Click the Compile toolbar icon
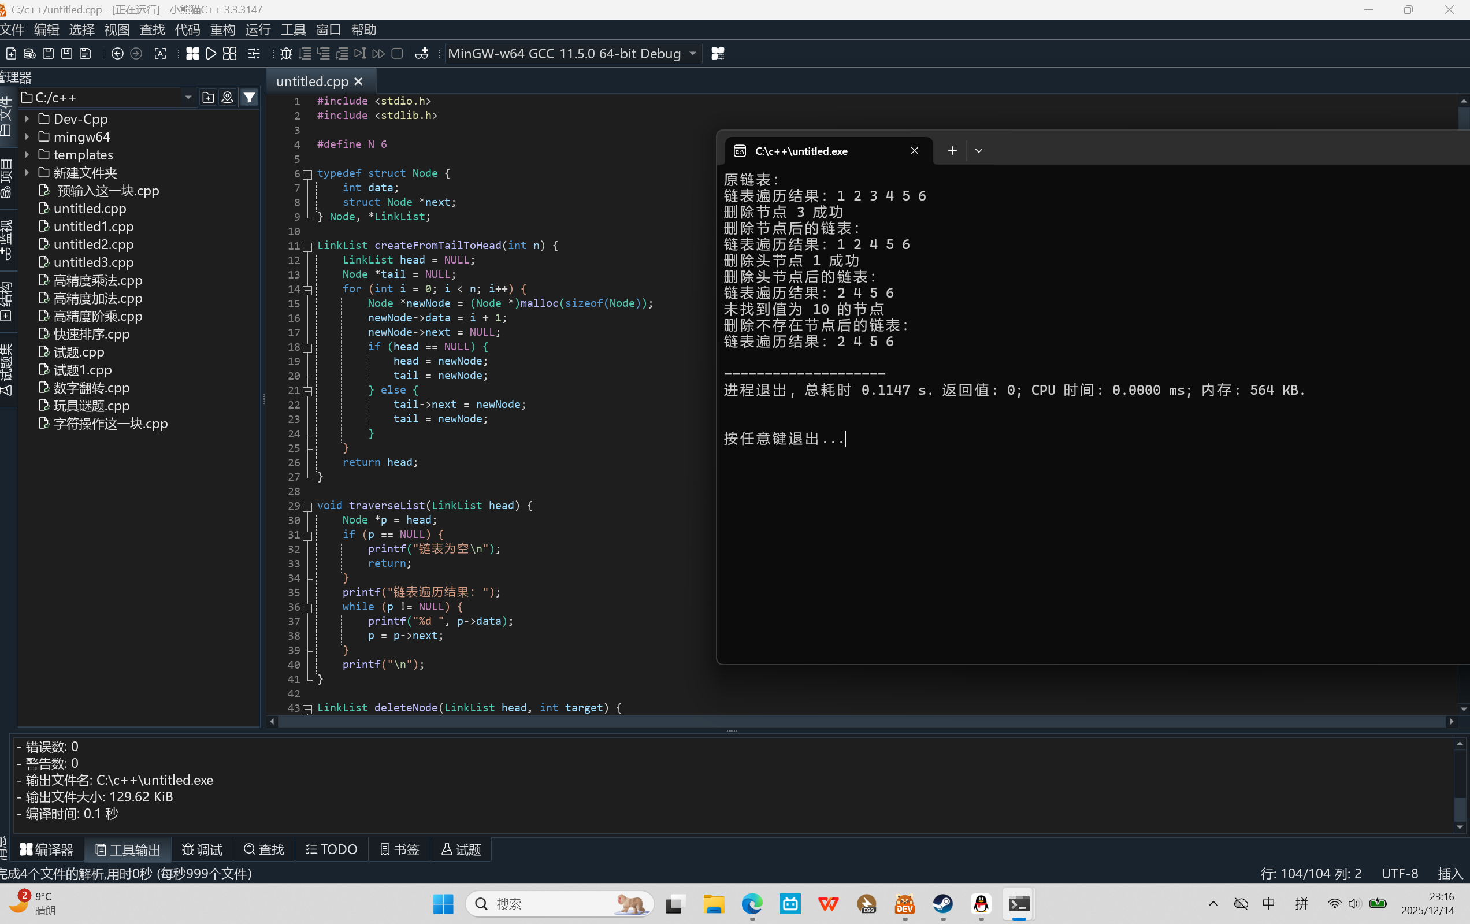Image resolution: width=1470 pixels, height=924 pixels. (192, 54)
